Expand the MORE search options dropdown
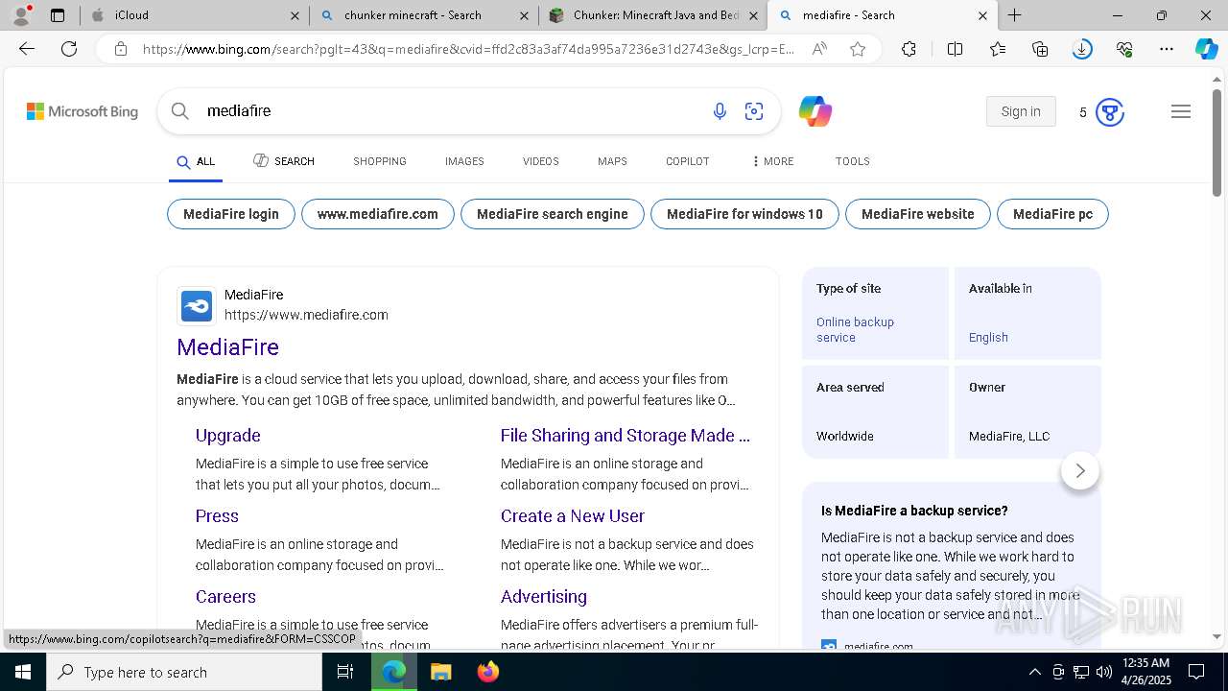Screen dimensions: 1228x691 773,161
